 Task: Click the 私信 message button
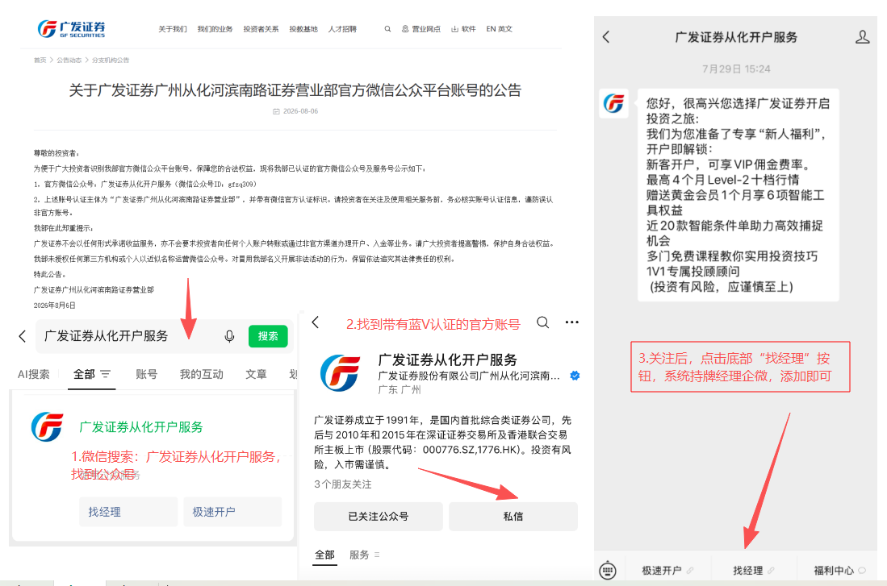513,516
